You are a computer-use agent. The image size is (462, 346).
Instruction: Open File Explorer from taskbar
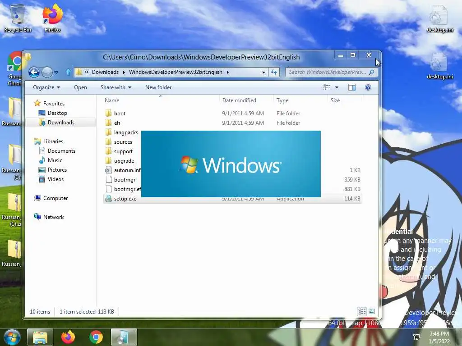point(40,337)
